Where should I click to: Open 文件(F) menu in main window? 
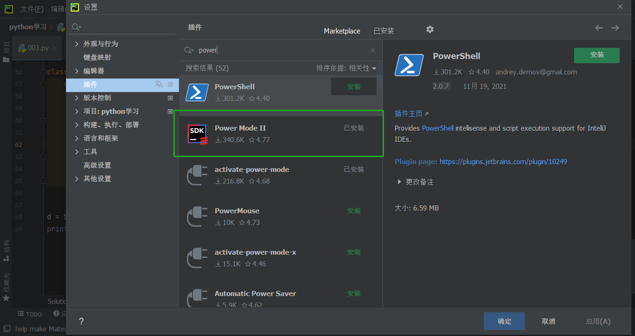(32, 9)
